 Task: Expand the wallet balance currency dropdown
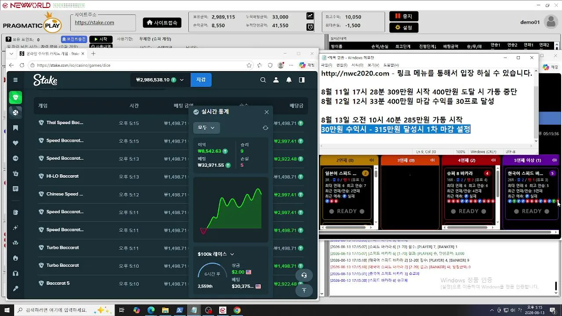(x=182, y=80)
